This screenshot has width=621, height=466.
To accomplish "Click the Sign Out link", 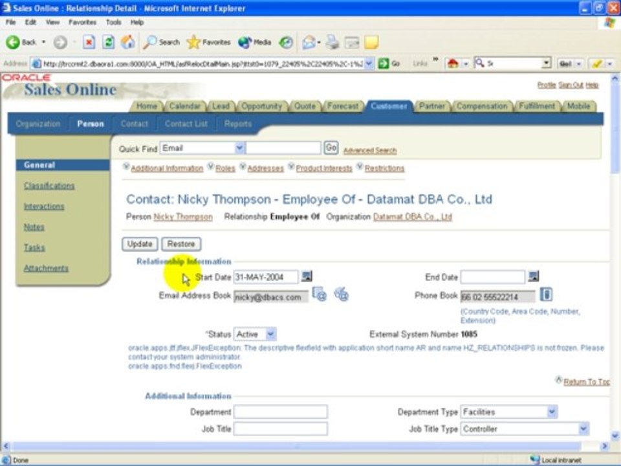I will click(x=571, y=85).
